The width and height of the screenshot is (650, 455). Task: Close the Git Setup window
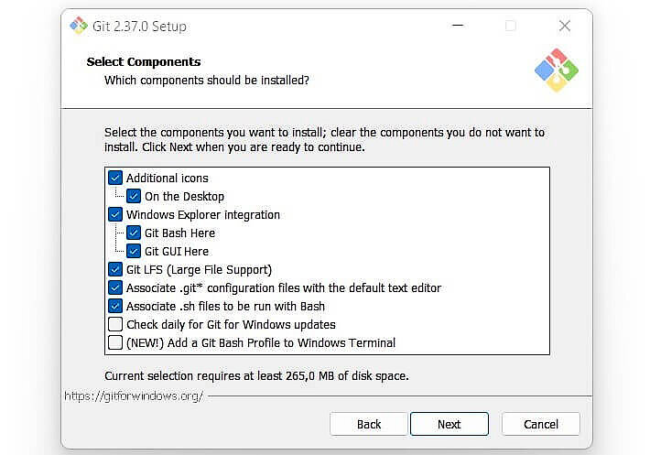(565, 26)
